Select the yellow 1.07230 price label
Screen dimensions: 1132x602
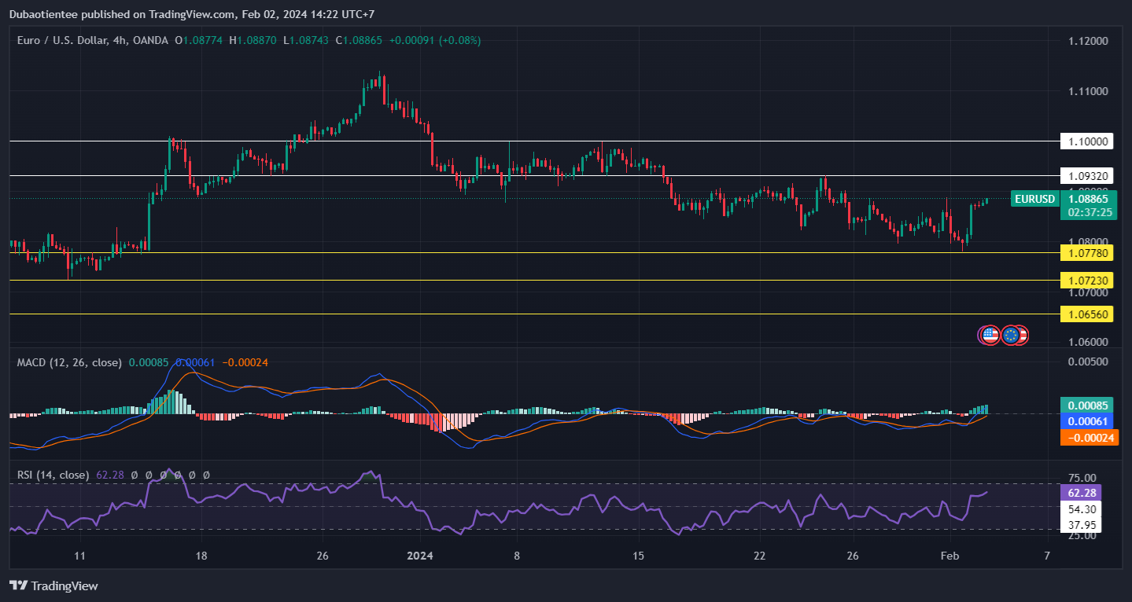pyautogui.click(x=1087, y=280)
